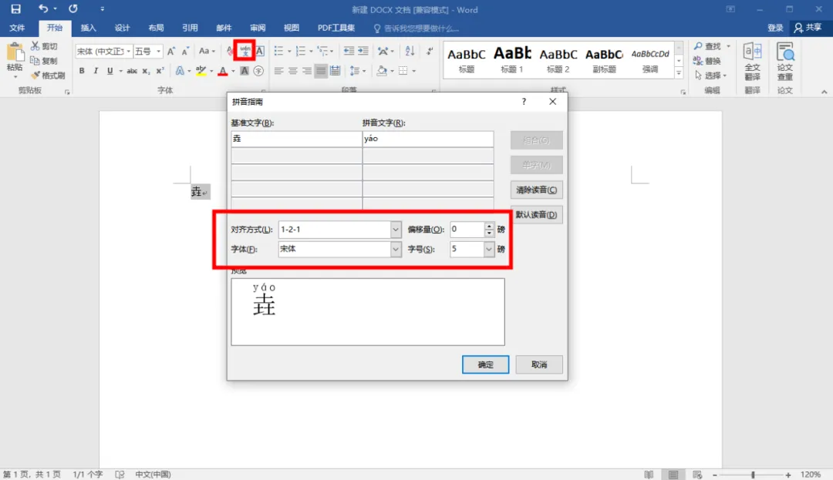Apply text highlight color from the ribbon

pyautogui.click(x=201, y=69)
